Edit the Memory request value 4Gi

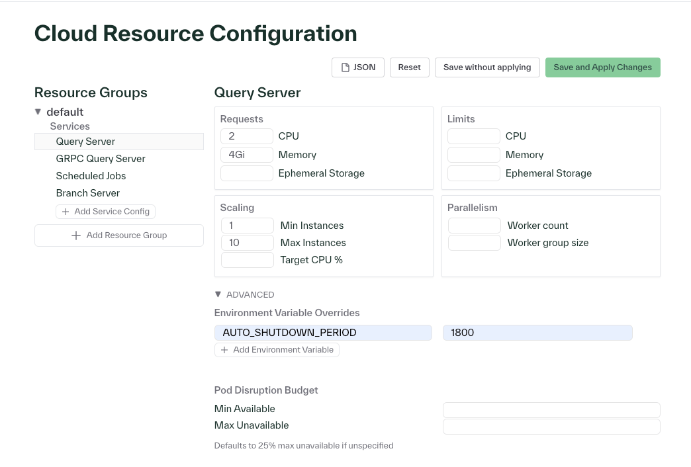[x=246, y=155]
